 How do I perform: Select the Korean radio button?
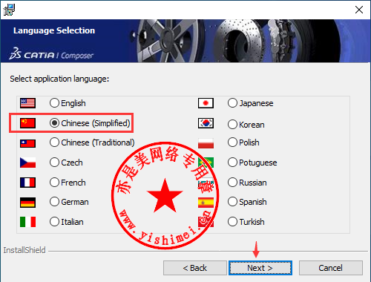click(x=232, y=125)
